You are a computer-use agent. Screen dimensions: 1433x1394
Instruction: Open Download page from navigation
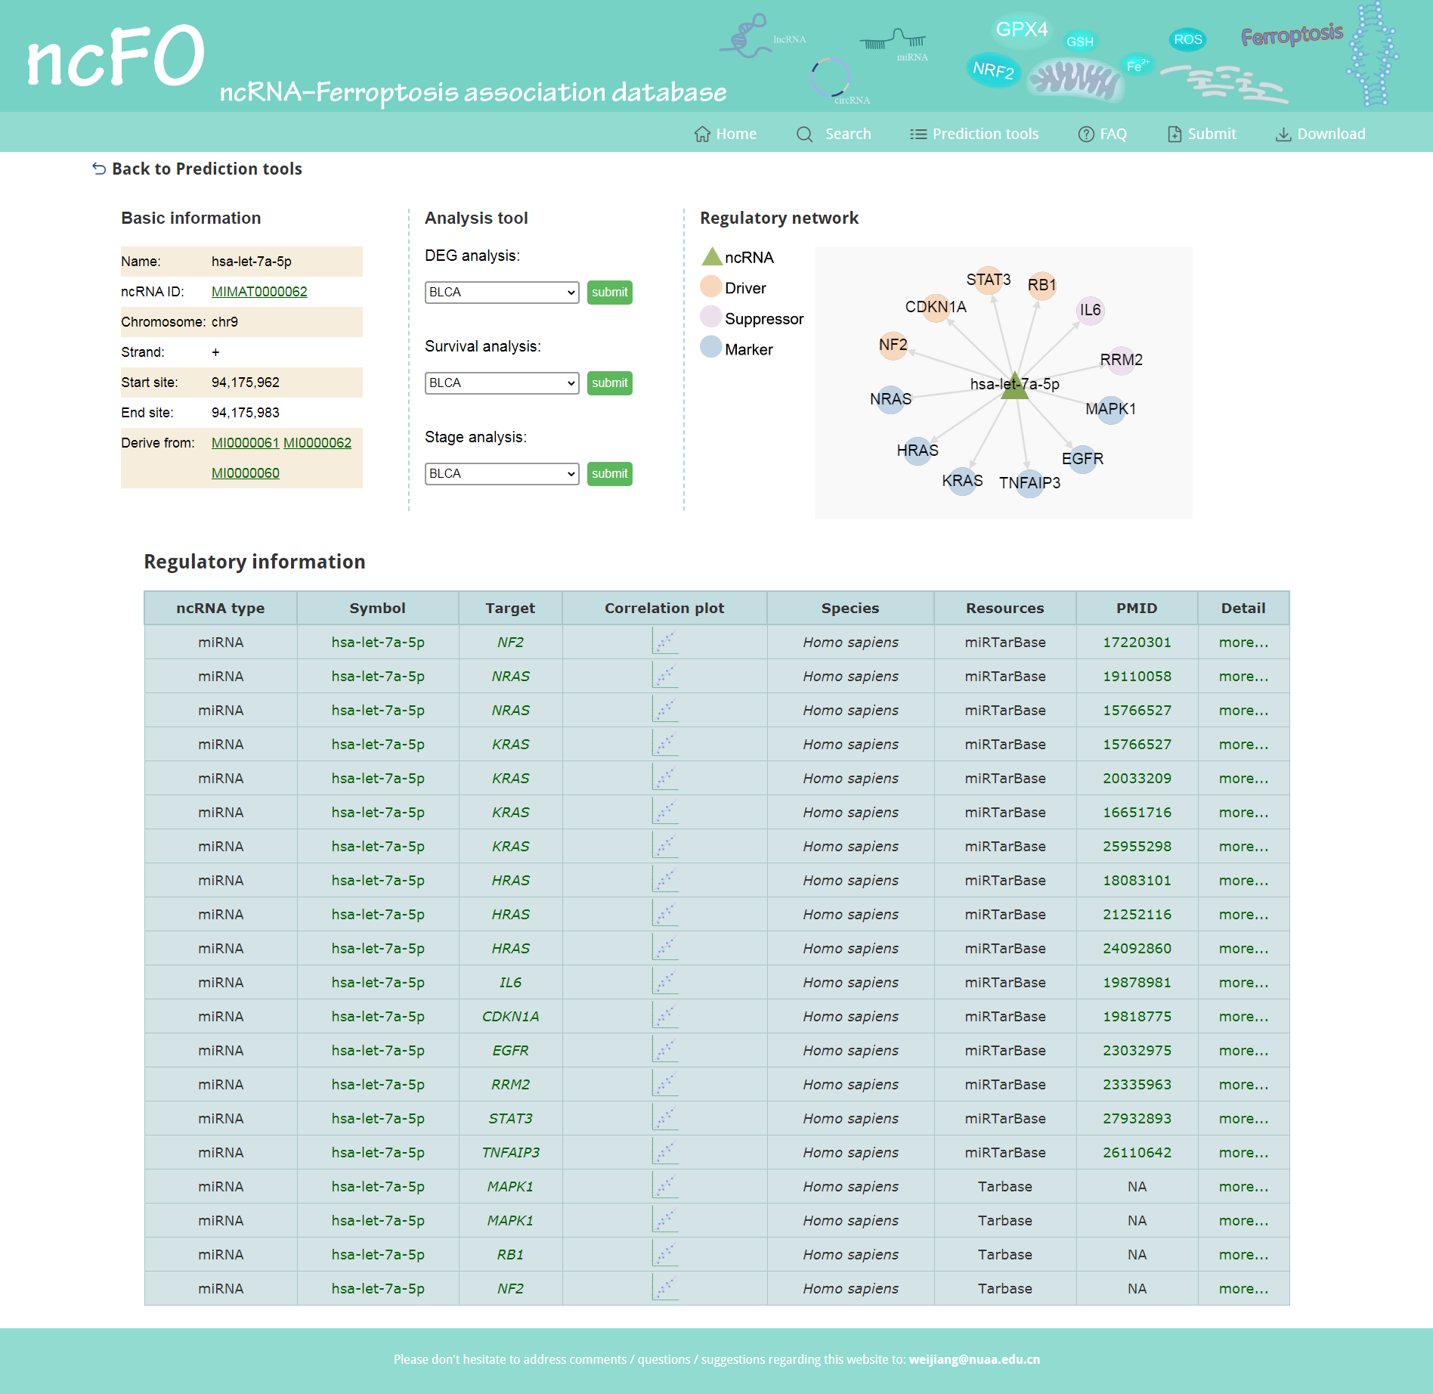(x=1321, y=134)
